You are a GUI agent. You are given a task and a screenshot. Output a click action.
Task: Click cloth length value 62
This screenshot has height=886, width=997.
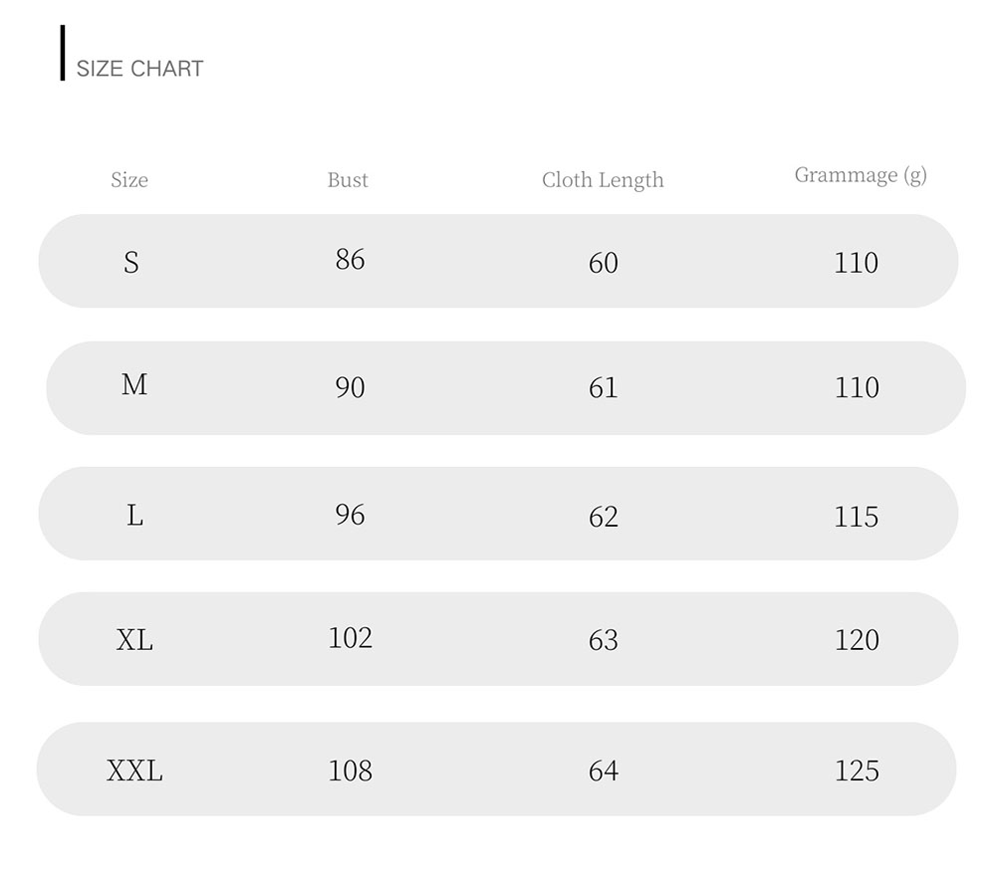click(x=604, y=517)
